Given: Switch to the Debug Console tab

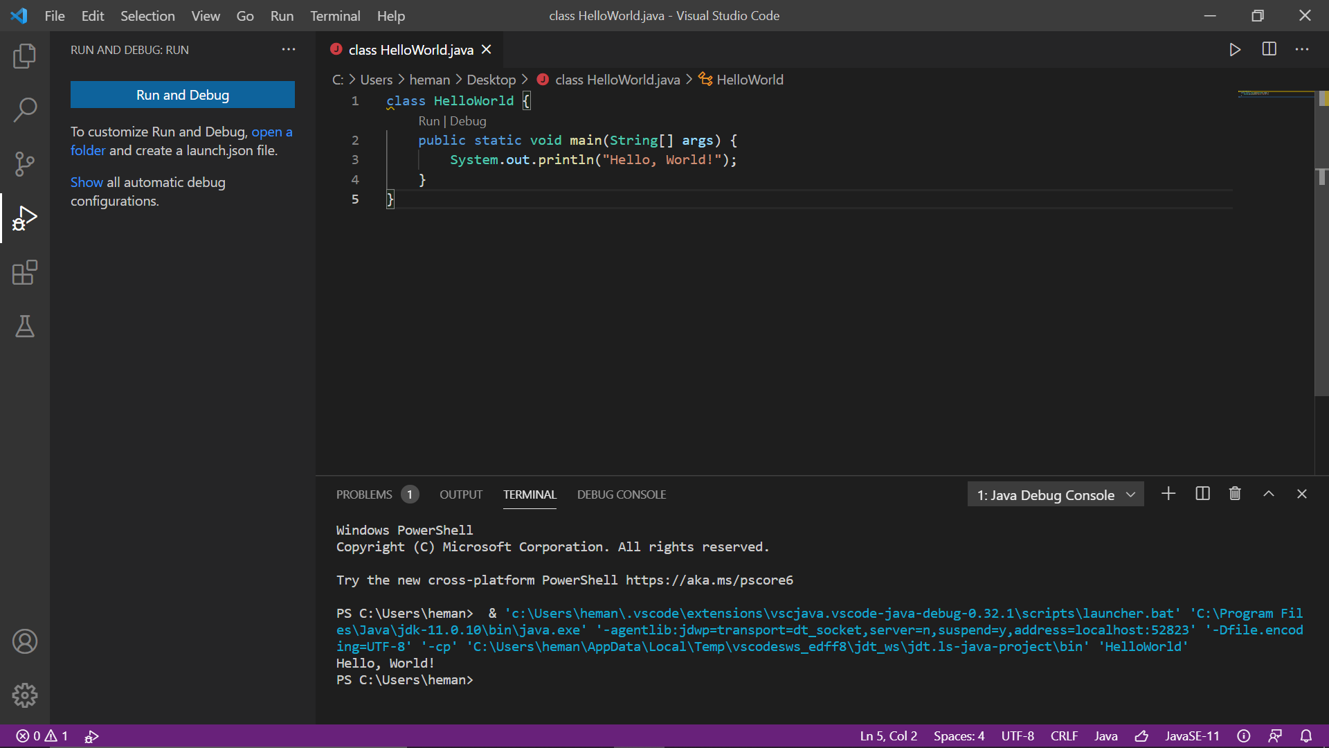Looking at the screenshot, I should [x=621, y=495].
